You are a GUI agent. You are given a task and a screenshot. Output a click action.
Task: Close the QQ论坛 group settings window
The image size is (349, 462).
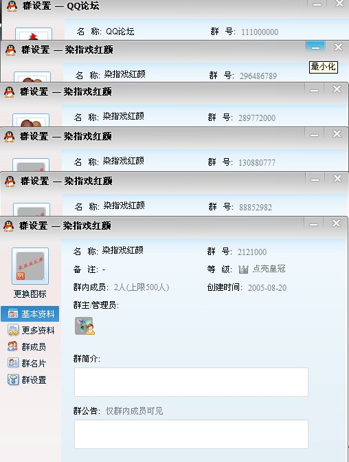tap(339, 3)
